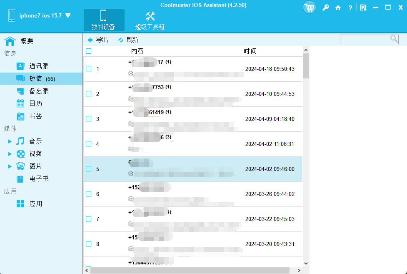Expand the 图片 (Photos) tree item
Image resolution: width=407 pixels, height=274 pixels.
pos(10,166)
